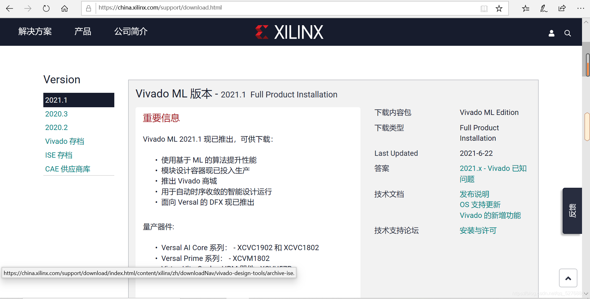Open the 反馈 feedback side tab
The height and width of the screenshot is (299, 590).
572,211
